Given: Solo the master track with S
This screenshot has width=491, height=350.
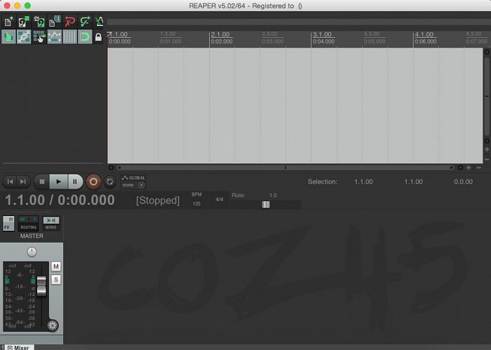Looking at the screenshot, I should click(55, 280).
